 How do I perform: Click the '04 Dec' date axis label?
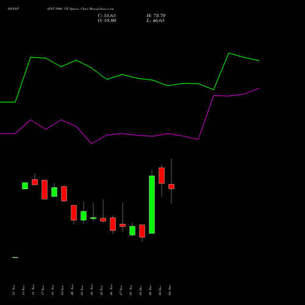[x=170, y=290]
